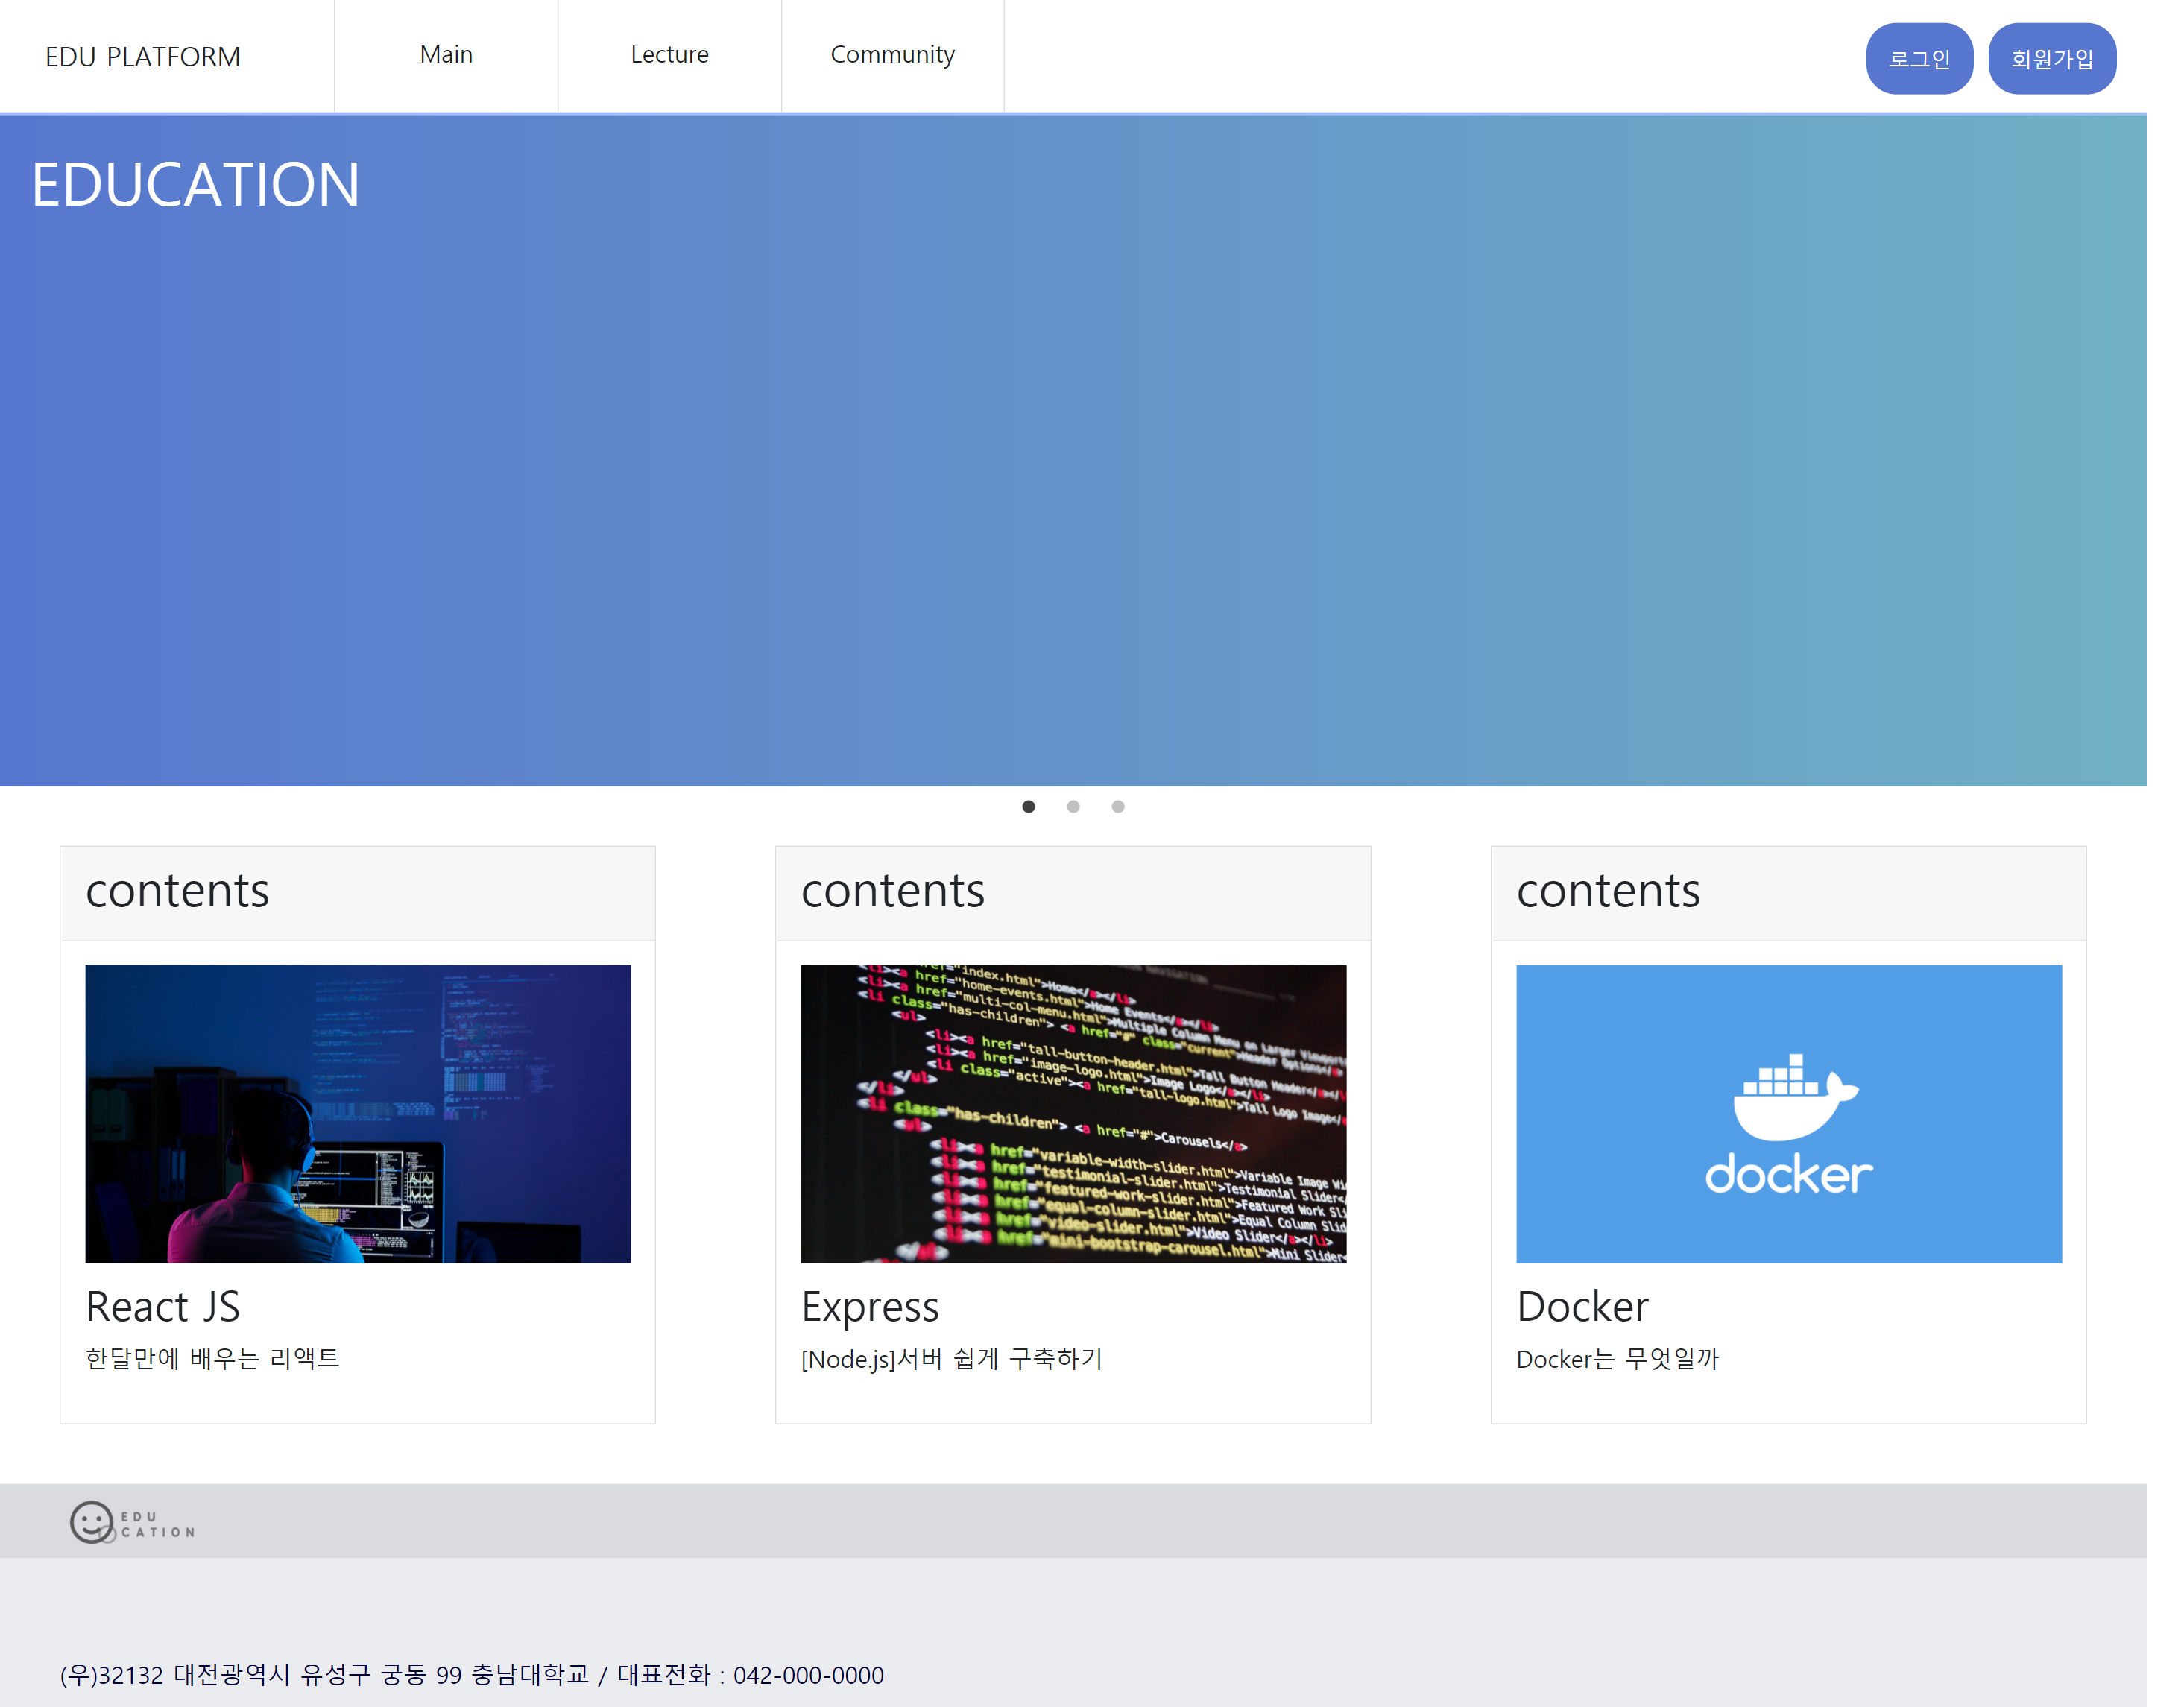Click the Docker course title
The height and width of the screenshot is (1707, 2184).
tap(1582, 1306)
